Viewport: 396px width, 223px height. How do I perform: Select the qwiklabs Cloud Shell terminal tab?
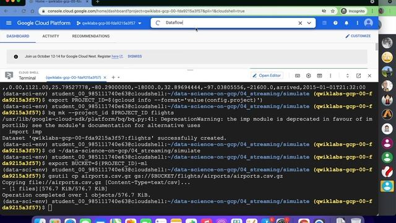coord(74,77)
